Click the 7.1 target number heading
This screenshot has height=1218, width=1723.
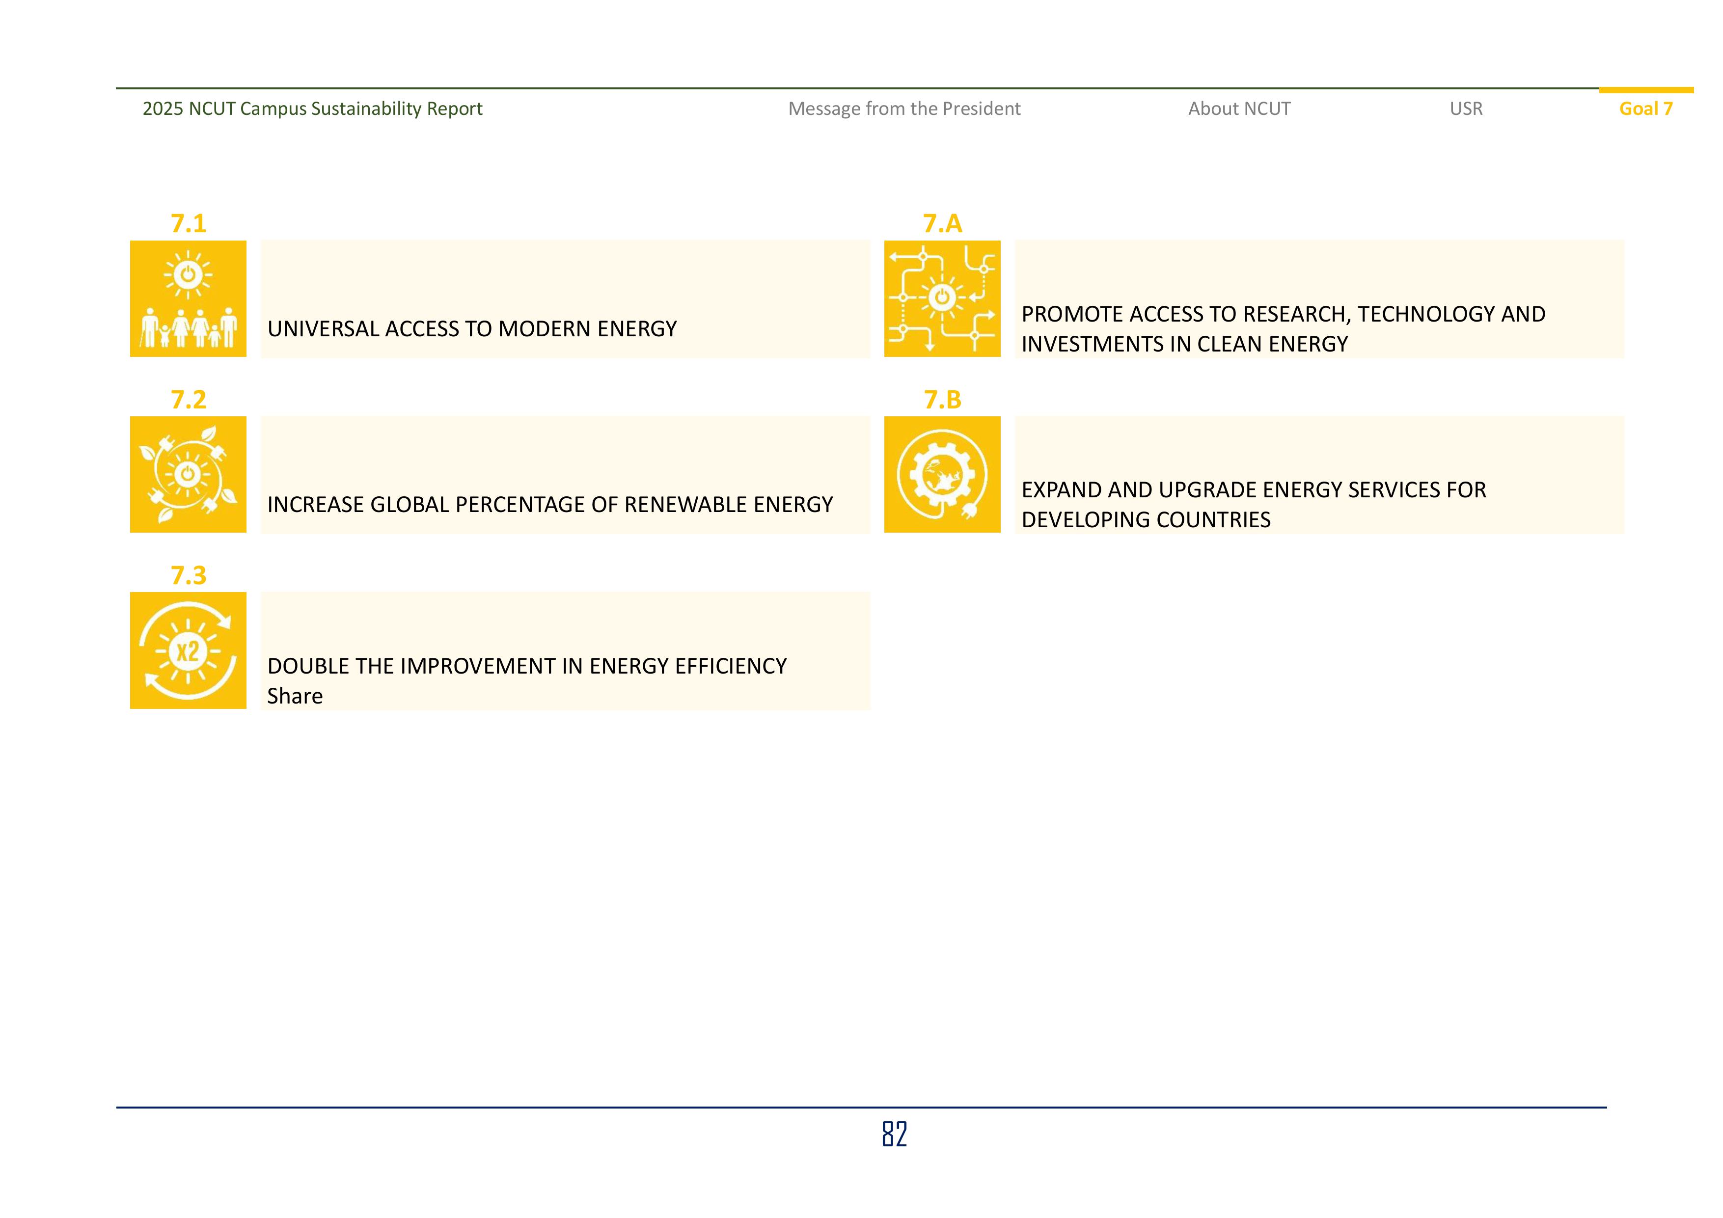coord(189,224)
